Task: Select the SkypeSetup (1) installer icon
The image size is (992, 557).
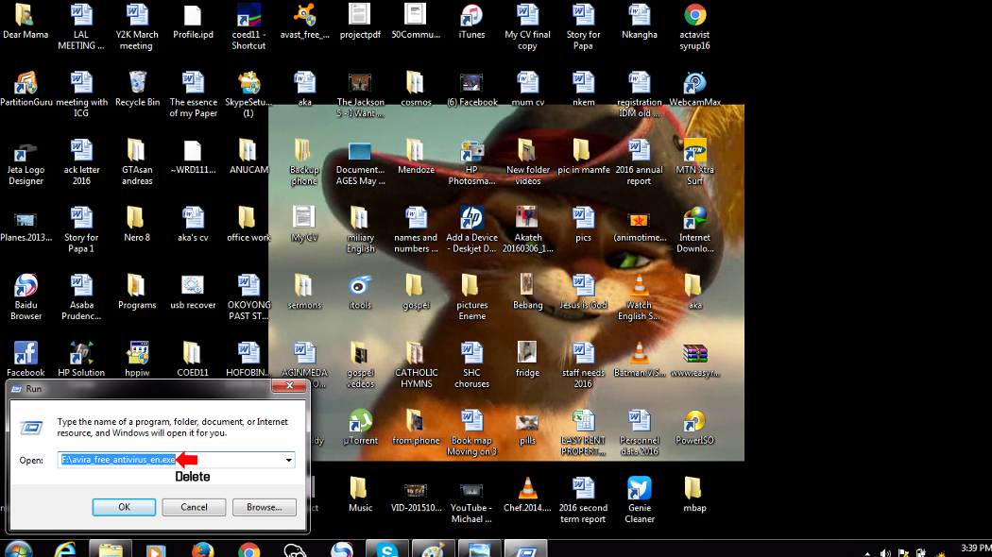Action: click(248, 94)
